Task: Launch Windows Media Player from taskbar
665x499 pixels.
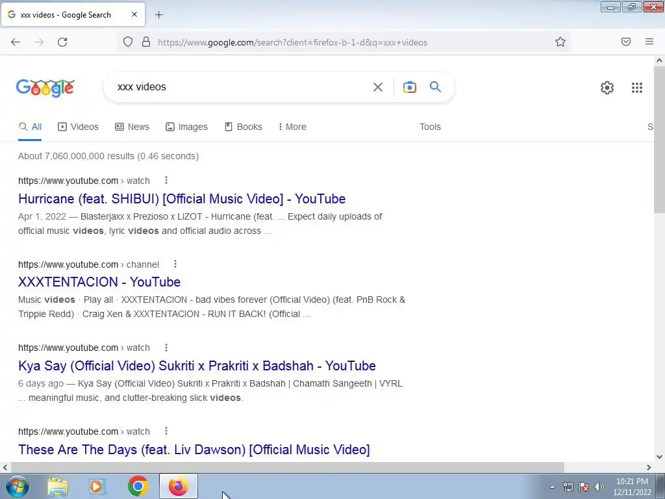Action: point(97,486)
